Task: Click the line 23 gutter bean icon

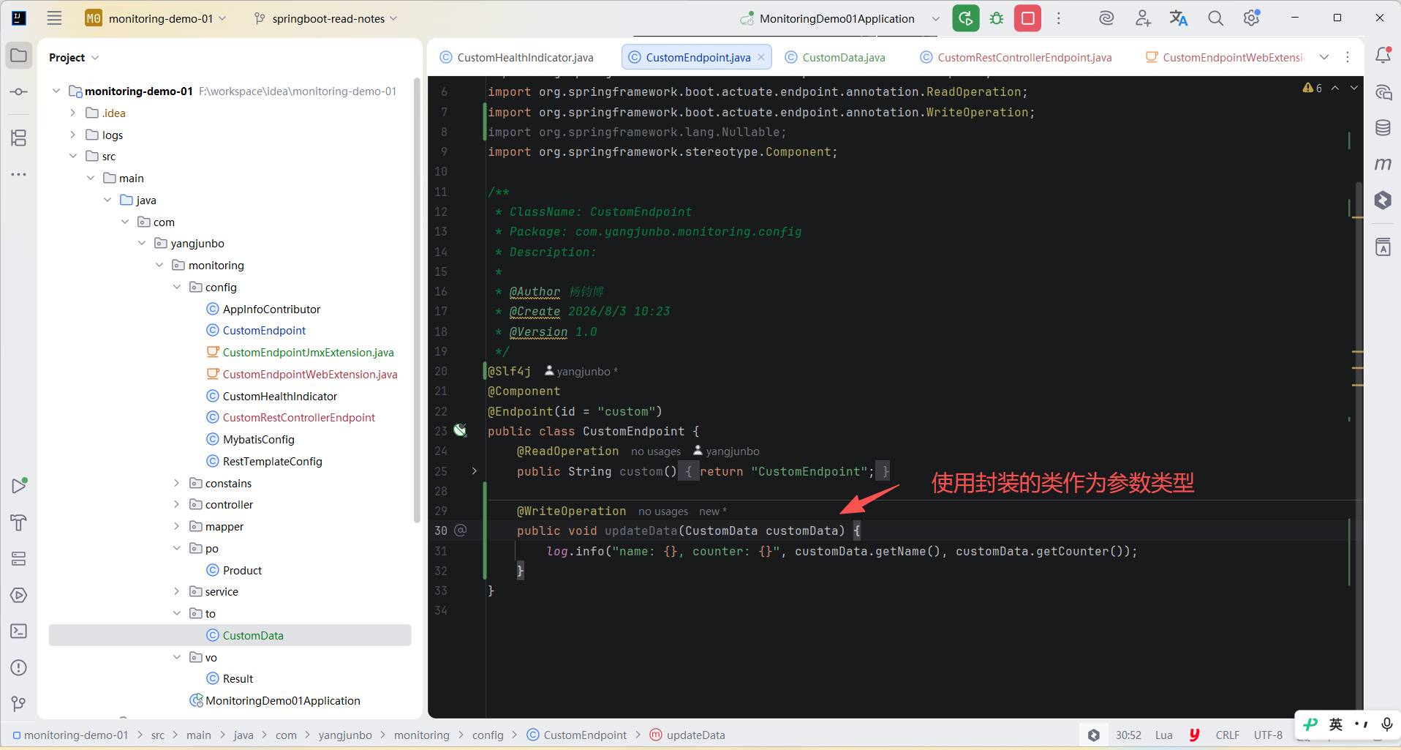Action: (460, 430)
